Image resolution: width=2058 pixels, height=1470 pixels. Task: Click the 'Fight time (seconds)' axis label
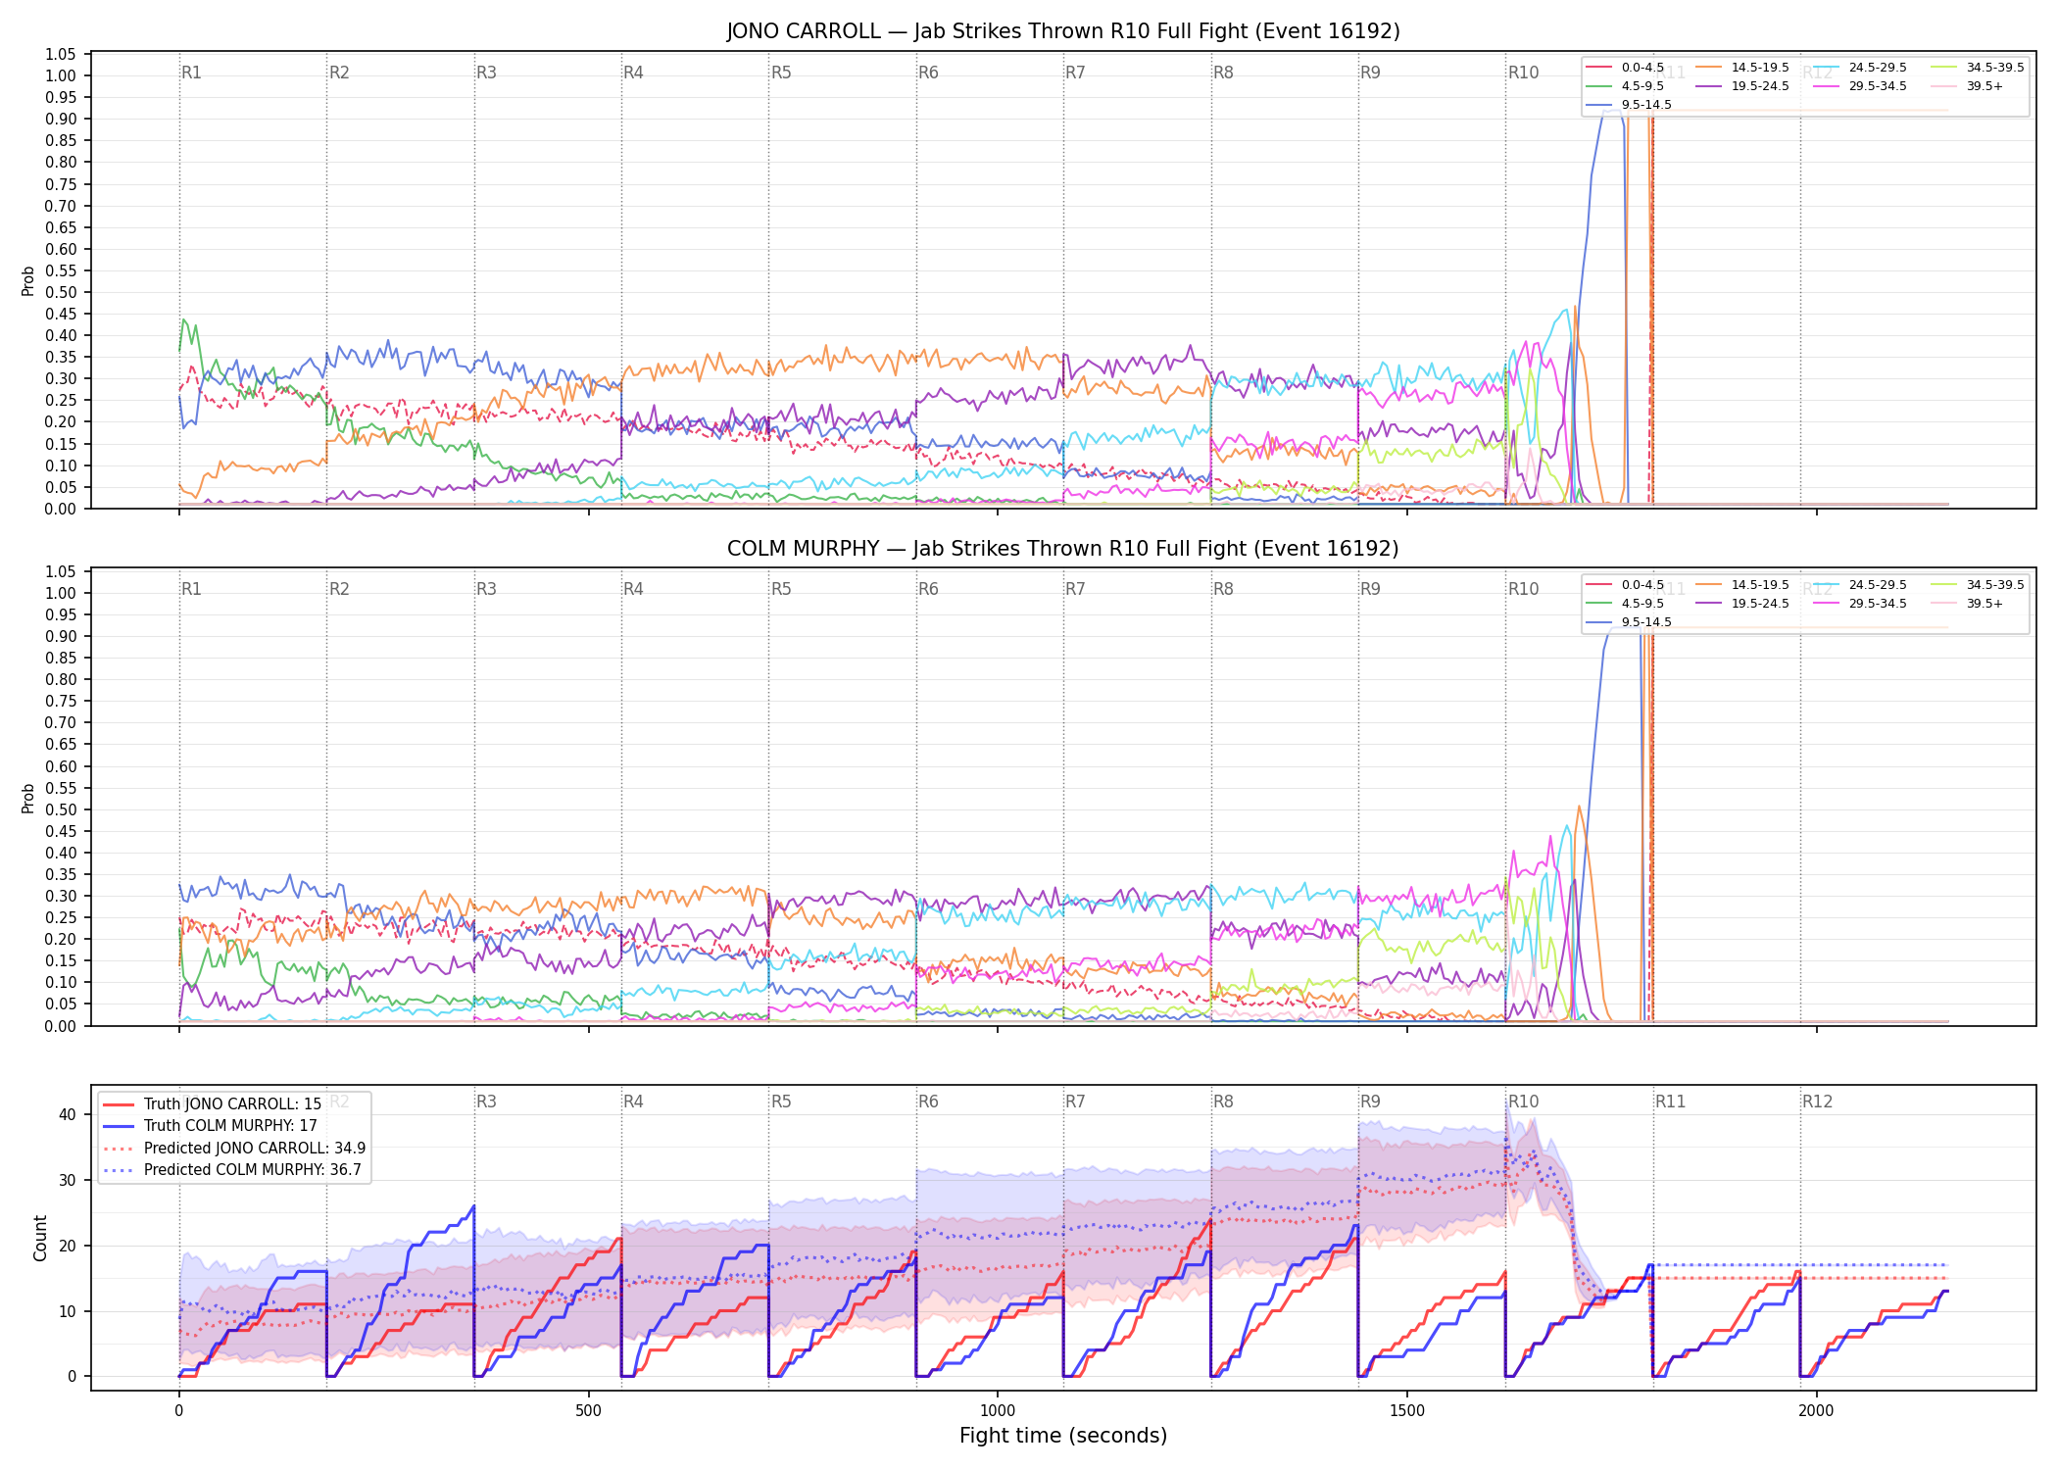1063,1436
